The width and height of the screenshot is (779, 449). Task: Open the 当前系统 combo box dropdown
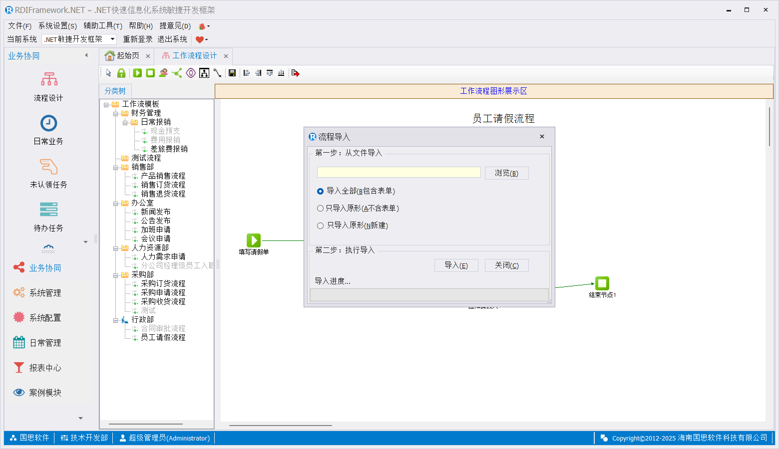click(x=113, y=39)
